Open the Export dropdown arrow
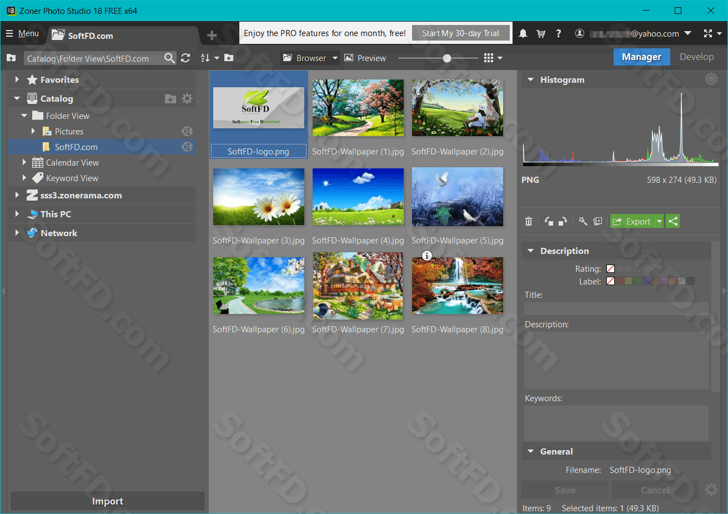 click(659, 221)
